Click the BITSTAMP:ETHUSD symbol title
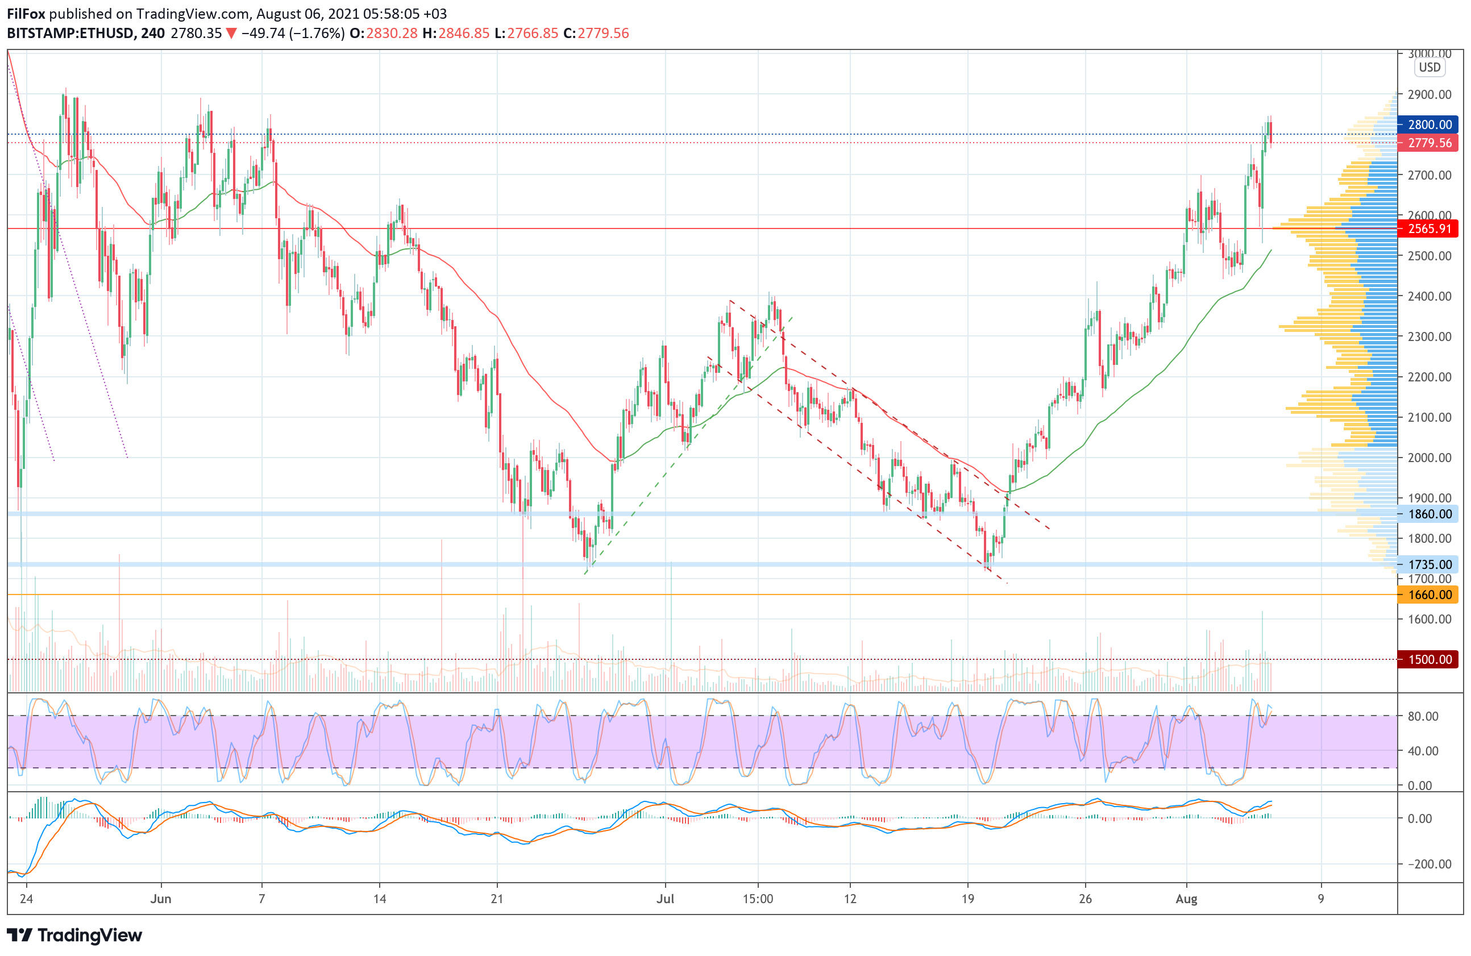The image size is (1471, 956). pyautogui.click(x=70, y=34)
